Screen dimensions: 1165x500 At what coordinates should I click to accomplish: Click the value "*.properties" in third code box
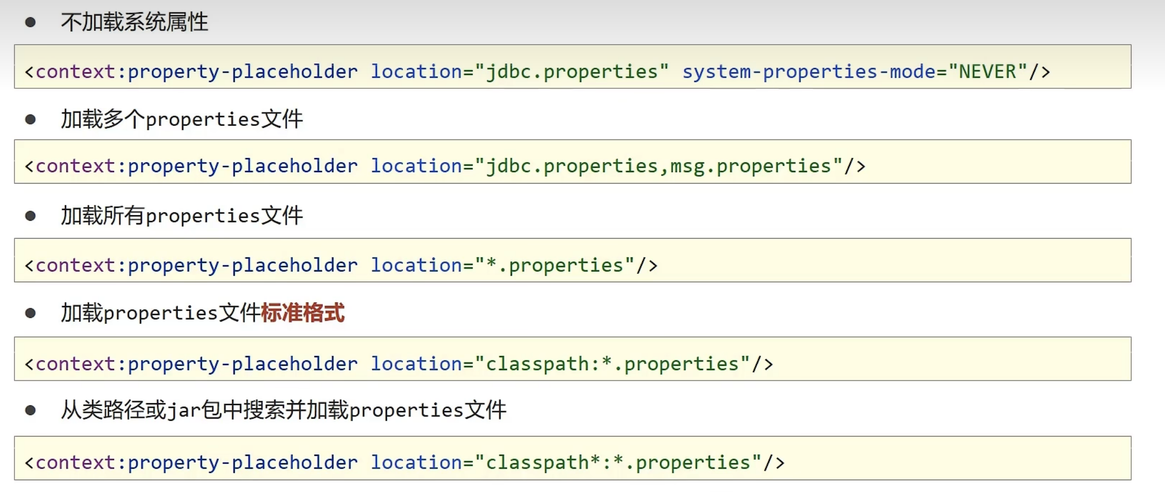[x=554, y=265]
